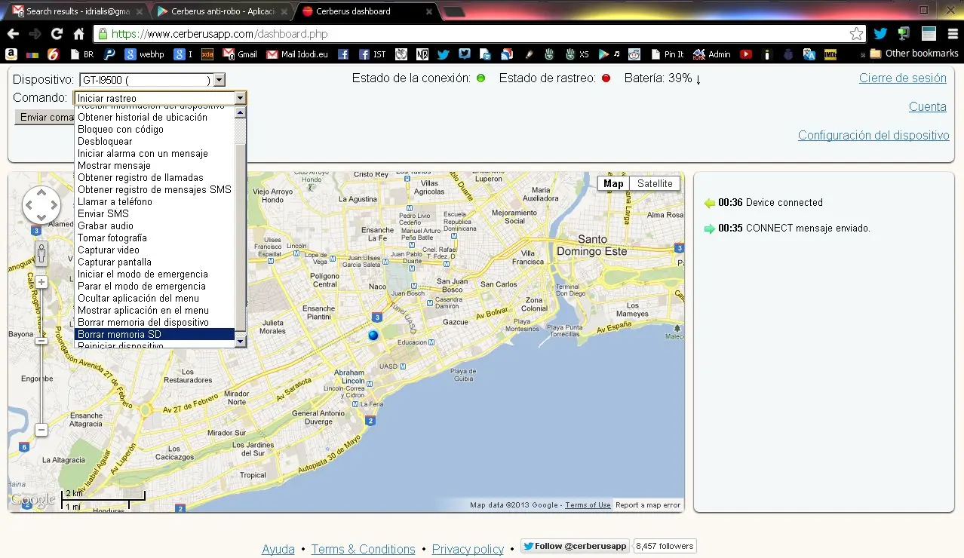
Task: Open the 'Cuenta' link
Action: click(927, 107)
